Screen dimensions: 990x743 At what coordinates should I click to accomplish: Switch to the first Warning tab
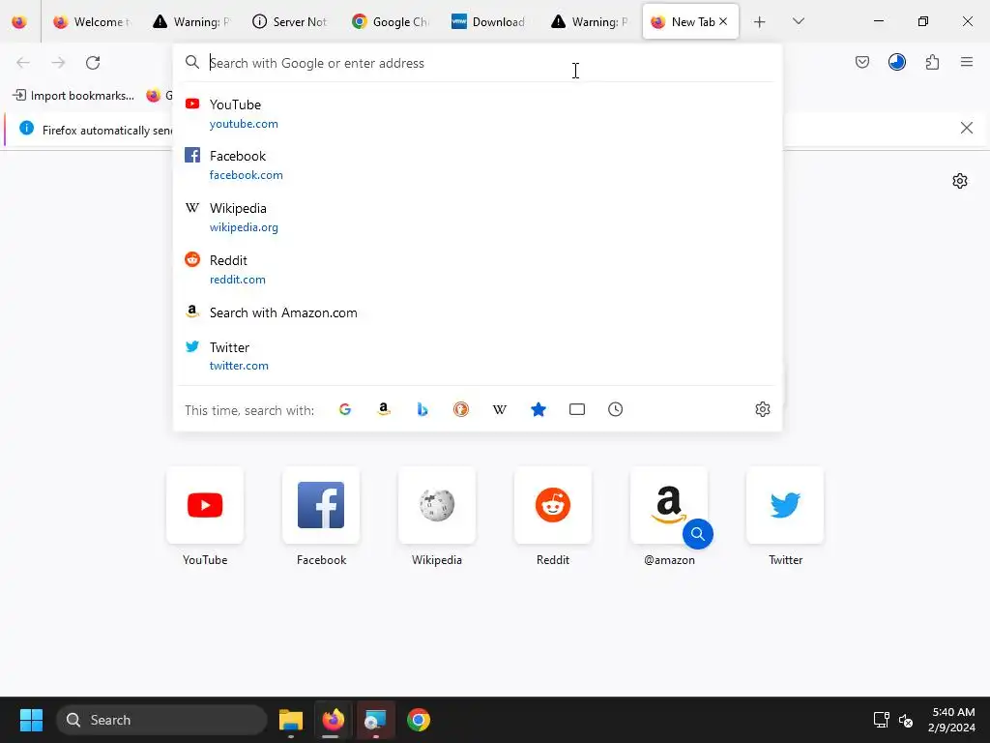(192, 21)
